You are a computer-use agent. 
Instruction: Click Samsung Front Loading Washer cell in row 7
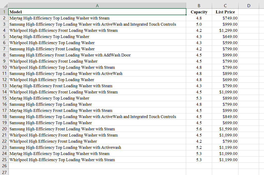pyautogui.click(x=97, y=49)
